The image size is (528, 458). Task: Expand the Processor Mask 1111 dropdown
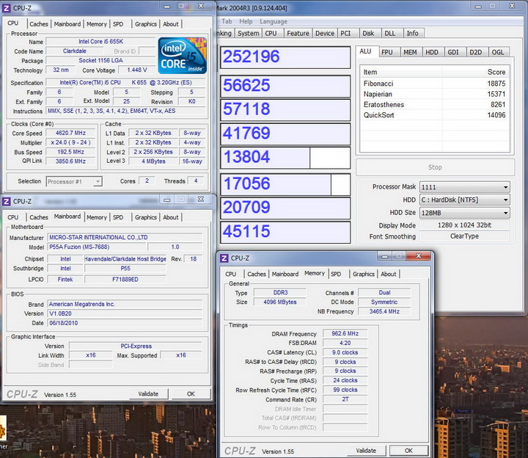click(x=465, y=187)
